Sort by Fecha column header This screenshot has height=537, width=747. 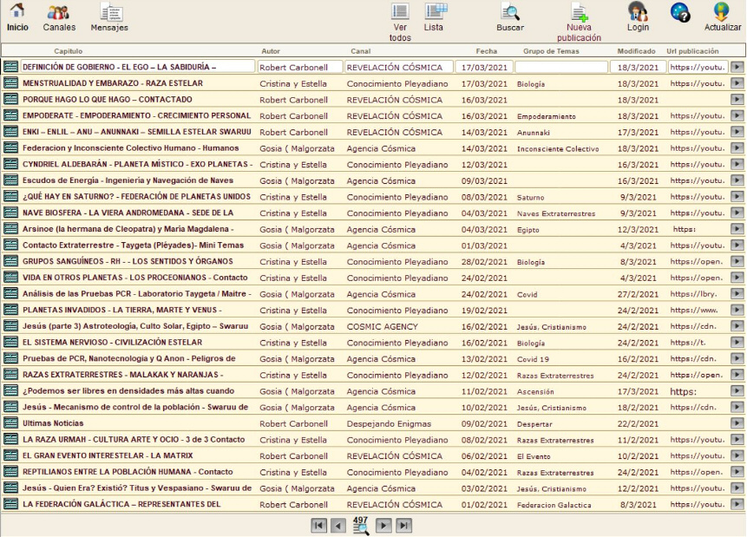pos(487,51)
